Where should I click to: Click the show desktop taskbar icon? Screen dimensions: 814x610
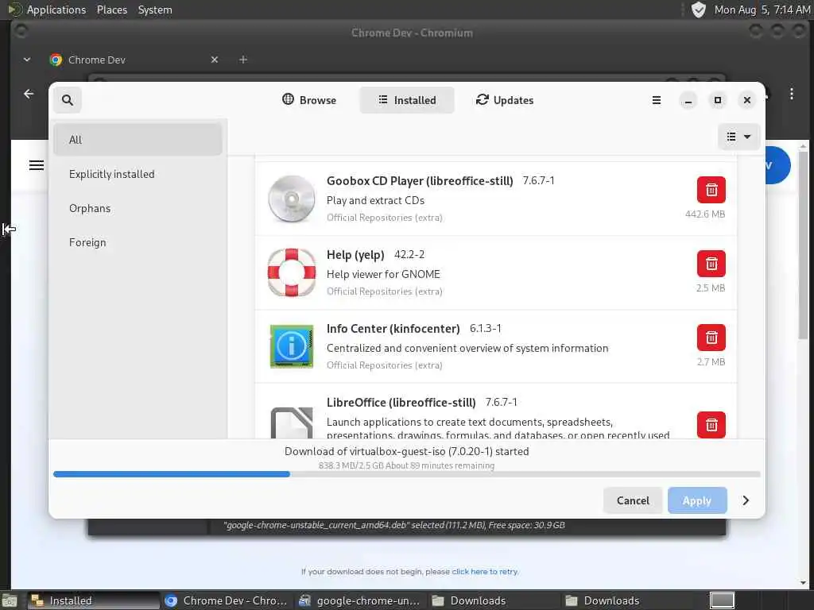(x=10, y=600)
